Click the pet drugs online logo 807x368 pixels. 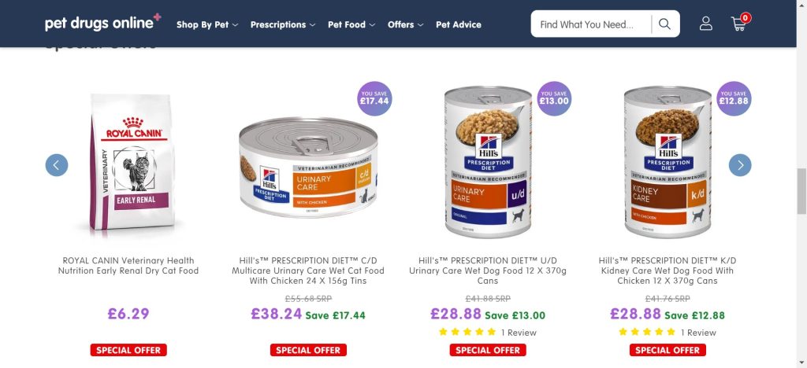coord(103,23)
